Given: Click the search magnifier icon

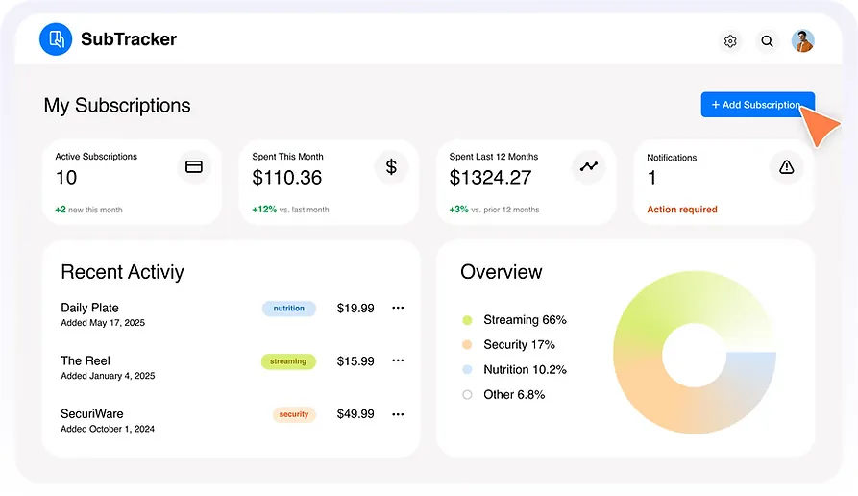Looking at the screenshot, I should point(767,41).
